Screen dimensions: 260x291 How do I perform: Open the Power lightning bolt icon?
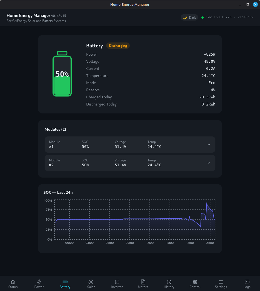(39, 282)
